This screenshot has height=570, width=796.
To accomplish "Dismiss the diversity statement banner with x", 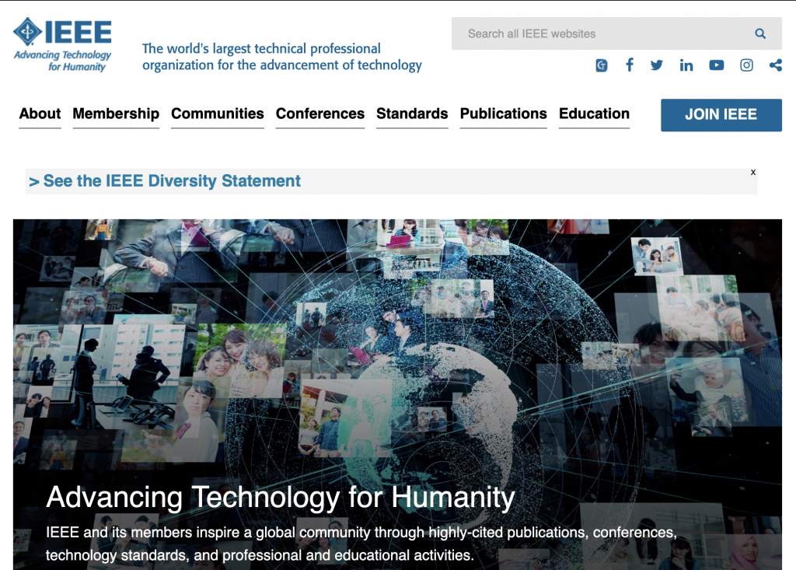I will [x=752, y=172].
